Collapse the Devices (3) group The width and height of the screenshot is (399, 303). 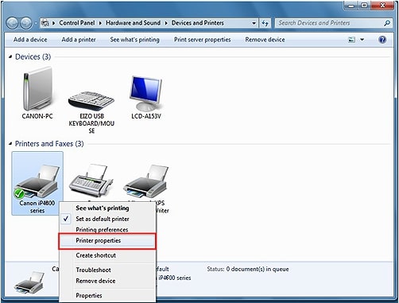coord(10,56)
